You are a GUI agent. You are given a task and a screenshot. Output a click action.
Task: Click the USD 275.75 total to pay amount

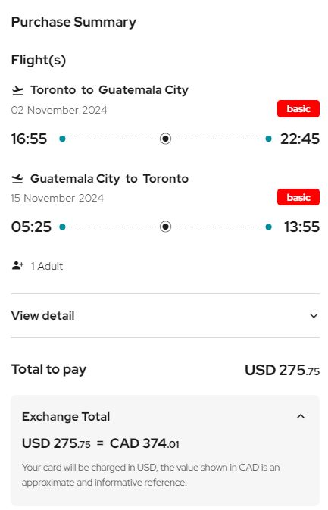(x=282, y=370)
